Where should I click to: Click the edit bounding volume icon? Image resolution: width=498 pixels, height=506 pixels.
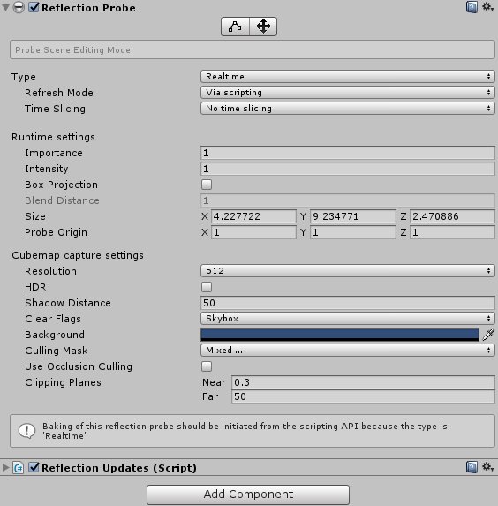click(x=235, y=26)
